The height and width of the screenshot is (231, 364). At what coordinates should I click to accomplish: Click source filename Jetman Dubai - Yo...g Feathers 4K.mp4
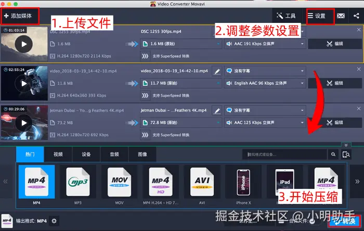pyautogui.click(x=87, y=110)
